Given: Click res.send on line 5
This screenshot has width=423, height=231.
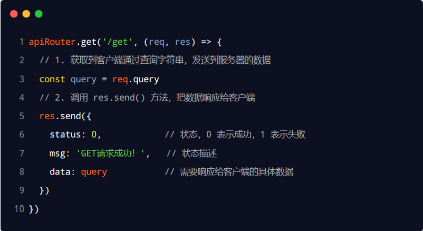Looking at the screenshot, I should click(x=60, y=116).
